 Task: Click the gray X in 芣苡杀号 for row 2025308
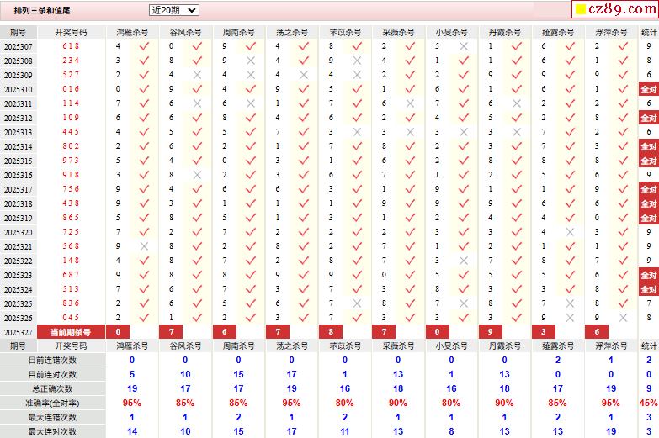tap(357, 61)
